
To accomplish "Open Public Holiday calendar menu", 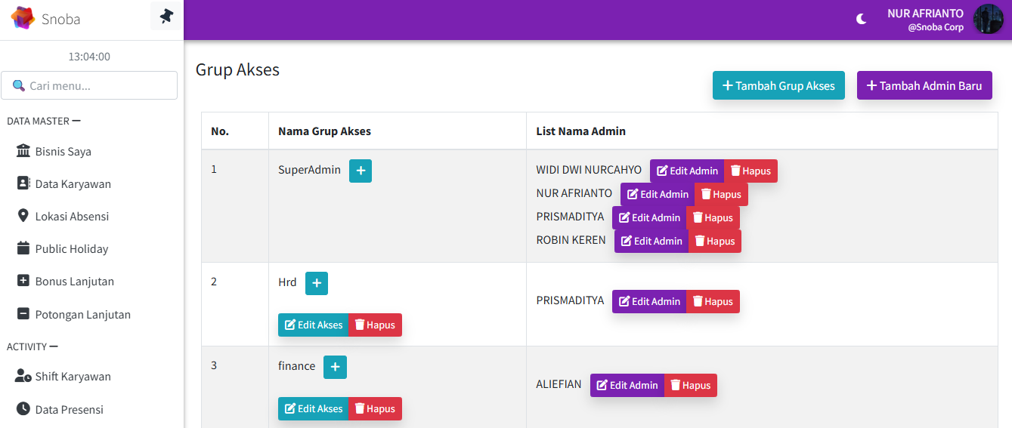I will [71, 249].
